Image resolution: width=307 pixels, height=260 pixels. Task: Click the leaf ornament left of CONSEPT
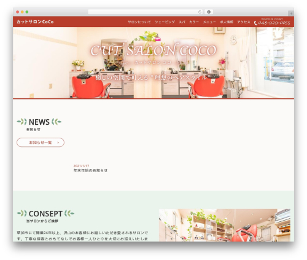tap(22, 213)
